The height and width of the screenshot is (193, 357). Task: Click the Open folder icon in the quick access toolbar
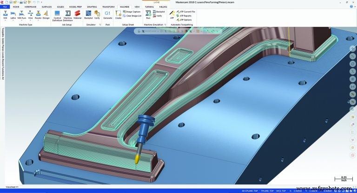click(x=15, y=2)
